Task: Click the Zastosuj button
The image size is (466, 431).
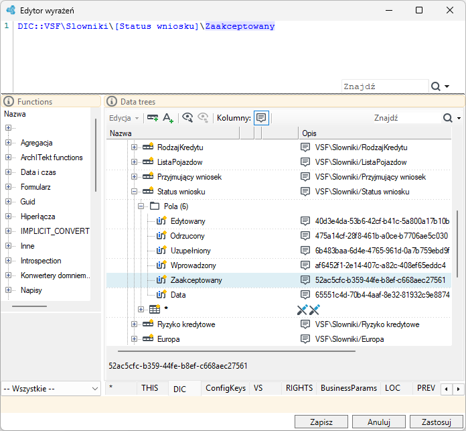Action: click(437, 422)
